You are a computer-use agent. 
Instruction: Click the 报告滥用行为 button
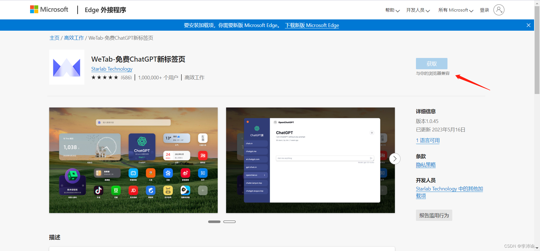pos(434,215)
